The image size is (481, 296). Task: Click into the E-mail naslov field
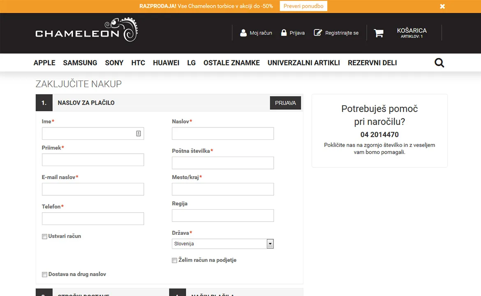click(x=93, y=189)
